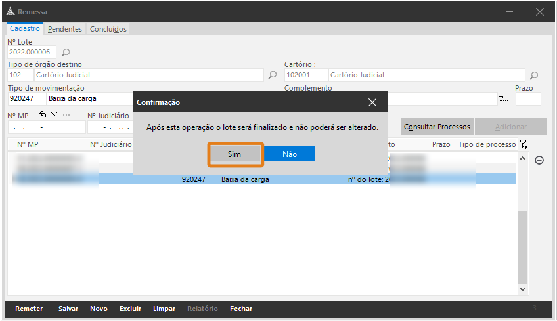Switch to the Pendentes tab
Viewport: 557px width, 321px height.
click(64, 29)
